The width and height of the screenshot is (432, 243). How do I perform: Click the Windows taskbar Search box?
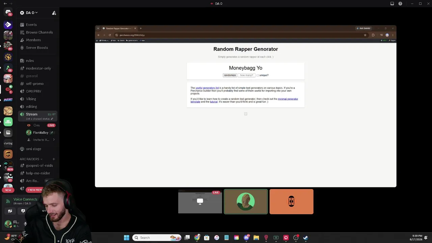(157, 238)
